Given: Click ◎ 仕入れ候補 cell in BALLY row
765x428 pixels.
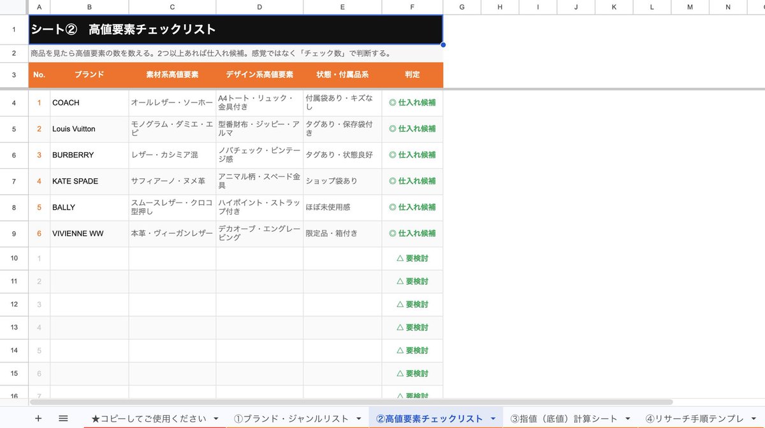Looking at the screenshot, I should pos(412,207).
